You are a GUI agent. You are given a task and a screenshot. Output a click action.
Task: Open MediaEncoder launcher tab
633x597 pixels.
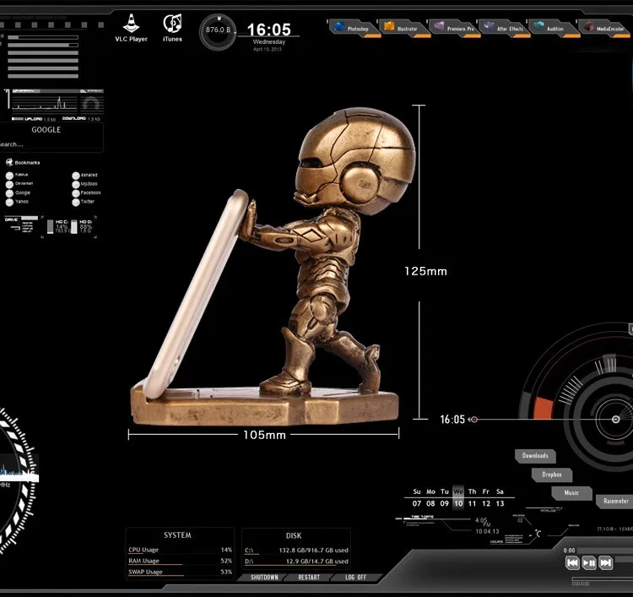pyautogui.click(x=604, y=28)
